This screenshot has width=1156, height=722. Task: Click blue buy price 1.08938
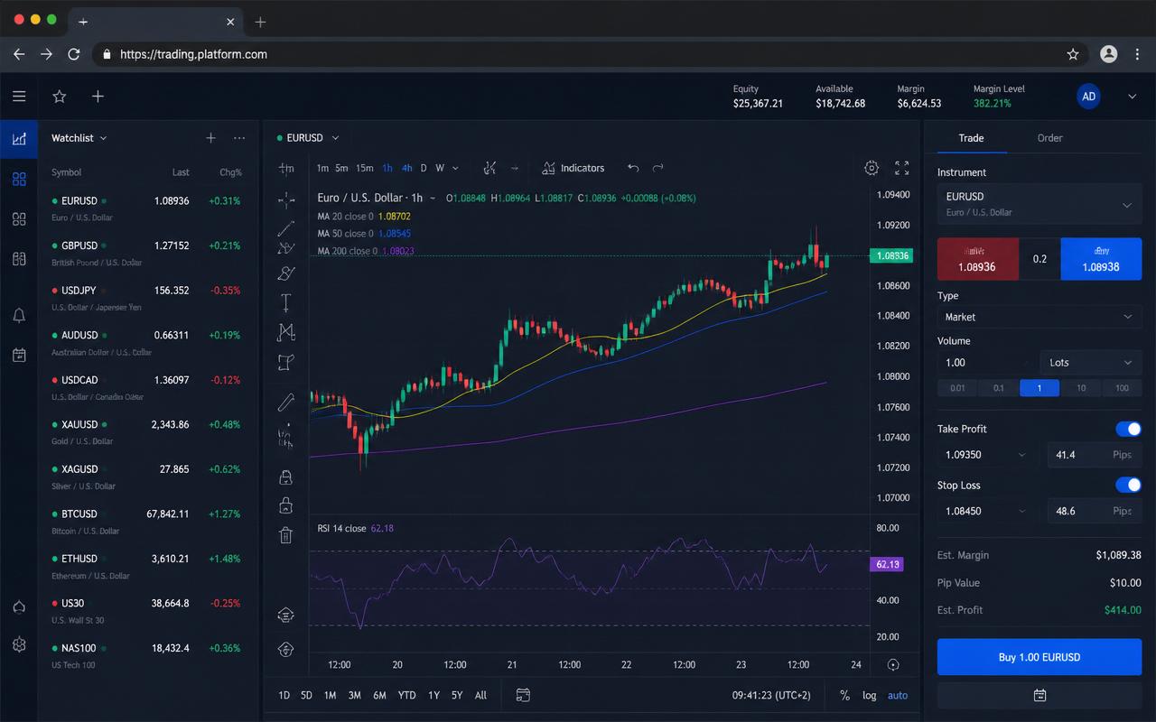pyautogui.click(x=1101, y=259)
